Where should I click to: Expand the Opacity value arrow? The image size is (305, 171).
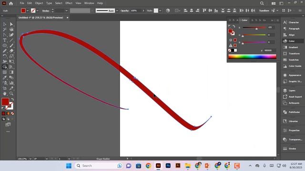143,10
